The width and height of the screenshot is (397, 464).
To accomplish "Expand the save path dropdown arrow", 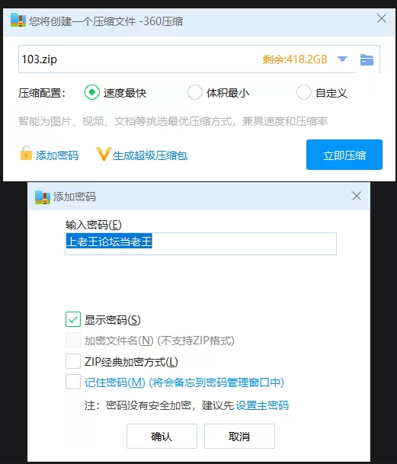I will tap(342, 59).
